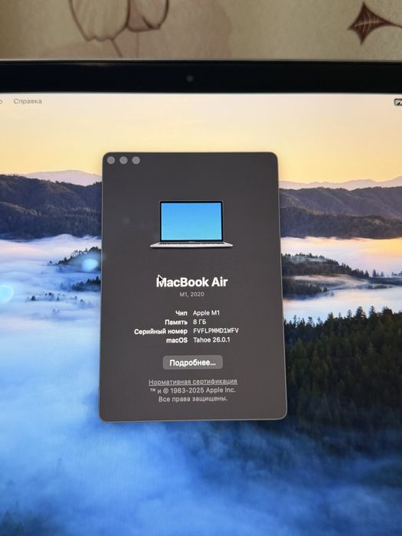This screenshot has height=536, width=402.
Task: Close the About This Mac window
Action: coord(111,160)
